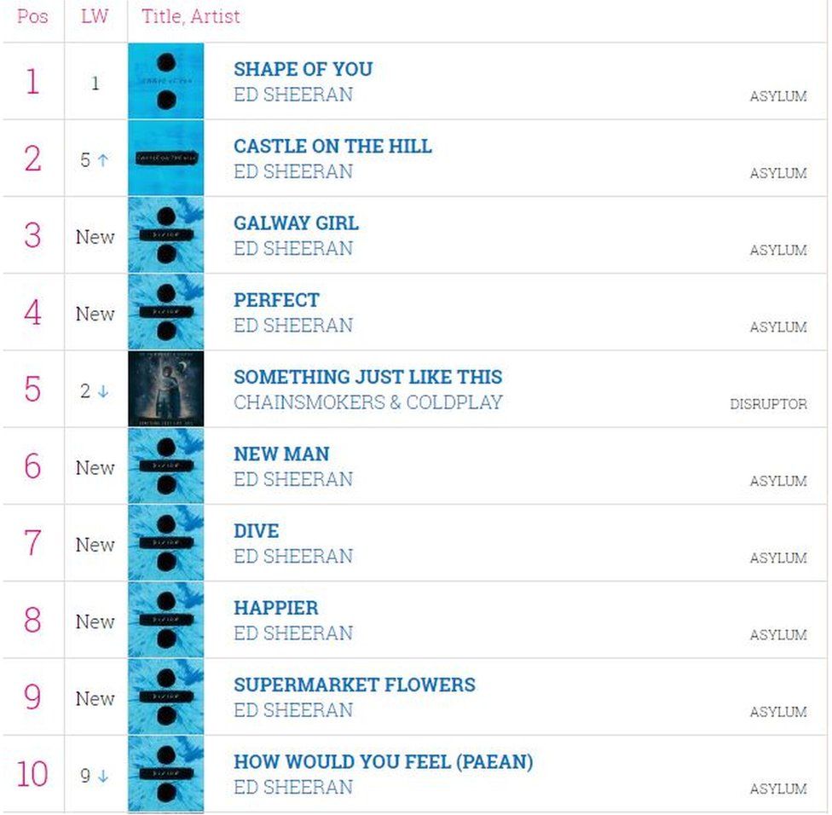This screenshot has width=832, height=815.
Task: Open How Would You Feel (Paean) link
Action: pos(383,761)
